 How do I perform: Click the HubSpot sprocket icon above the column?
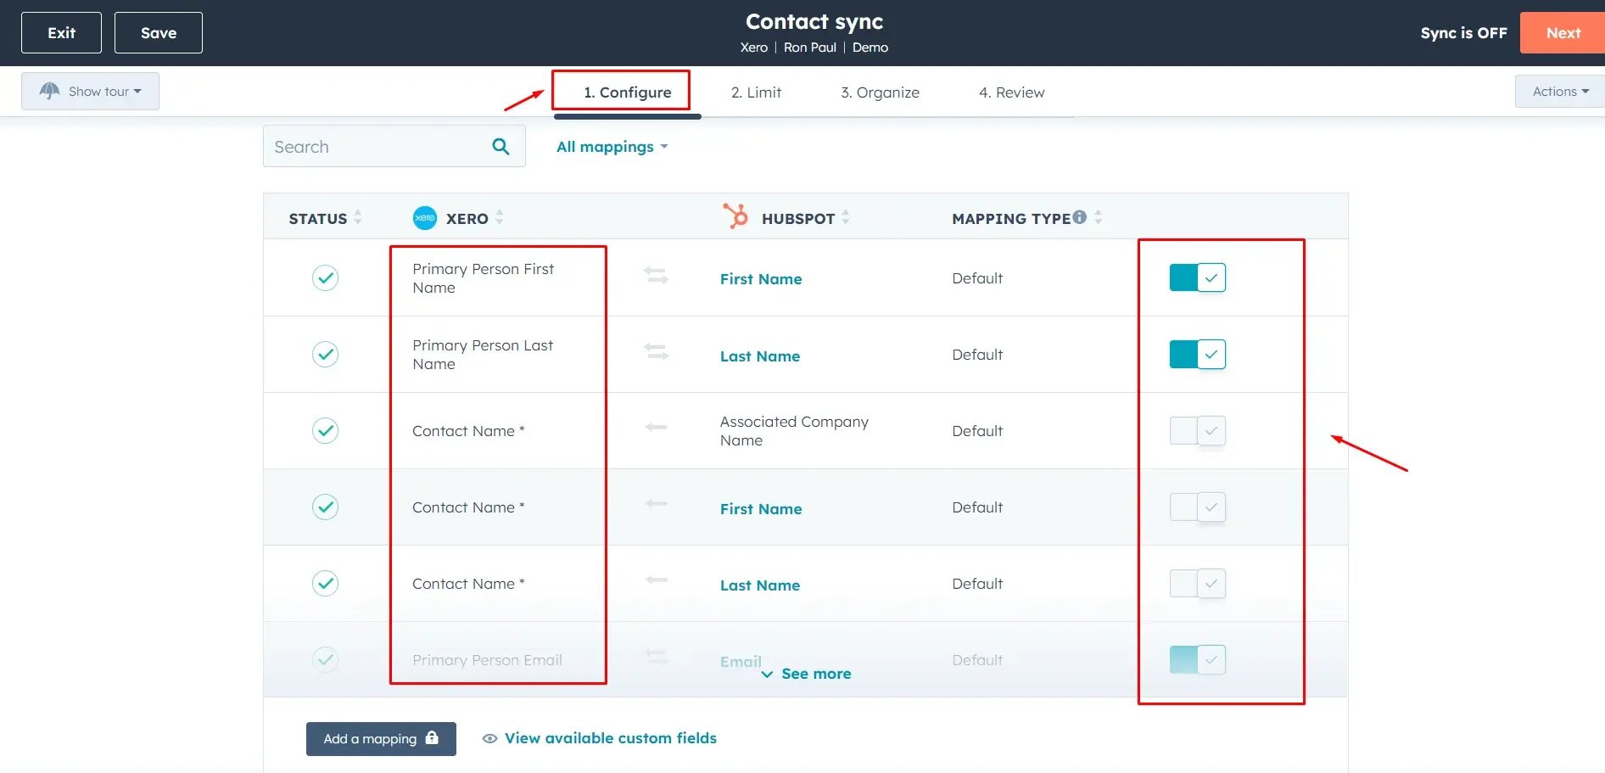click(735, 217)
